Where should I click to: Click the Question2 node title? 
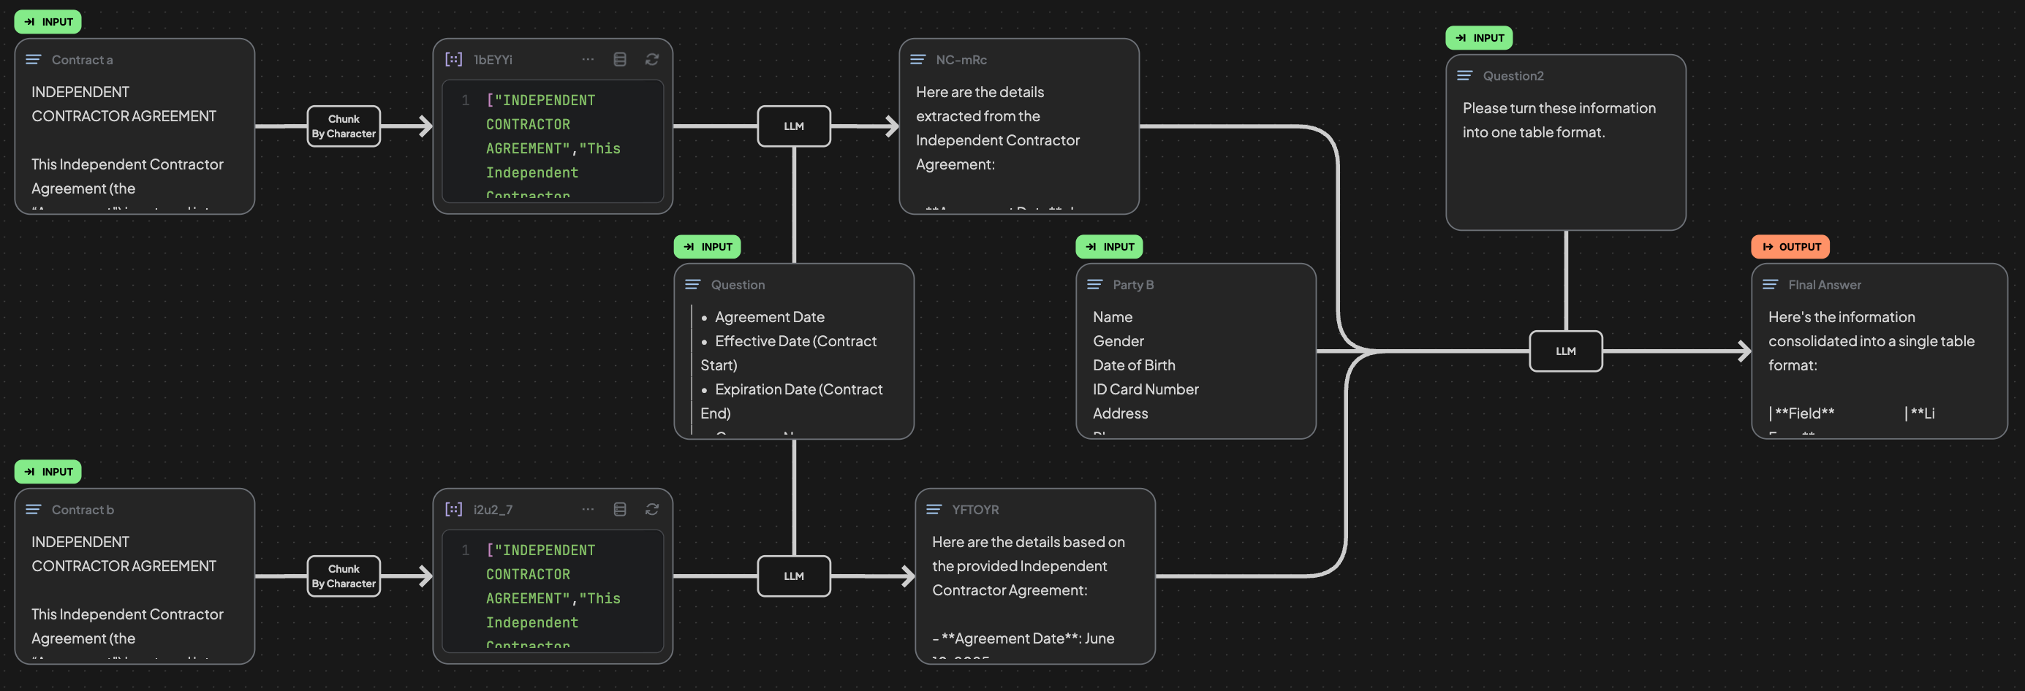tap(1513, 76)
